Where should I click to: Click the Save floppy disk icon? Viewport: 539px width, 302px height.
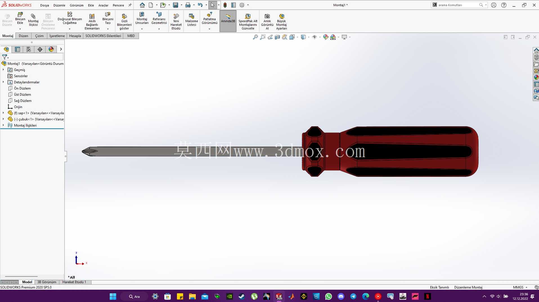point(176,5)
